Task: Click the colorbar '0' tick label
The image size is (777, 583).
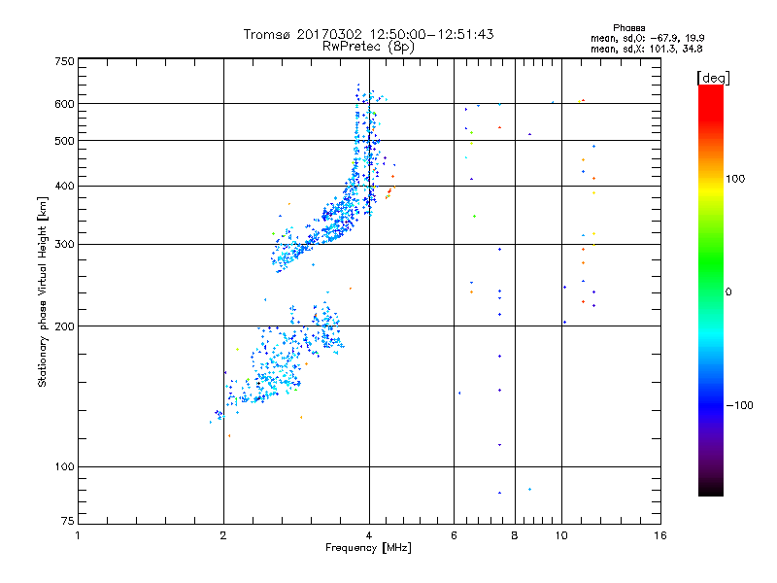Action: coord(728,292)
